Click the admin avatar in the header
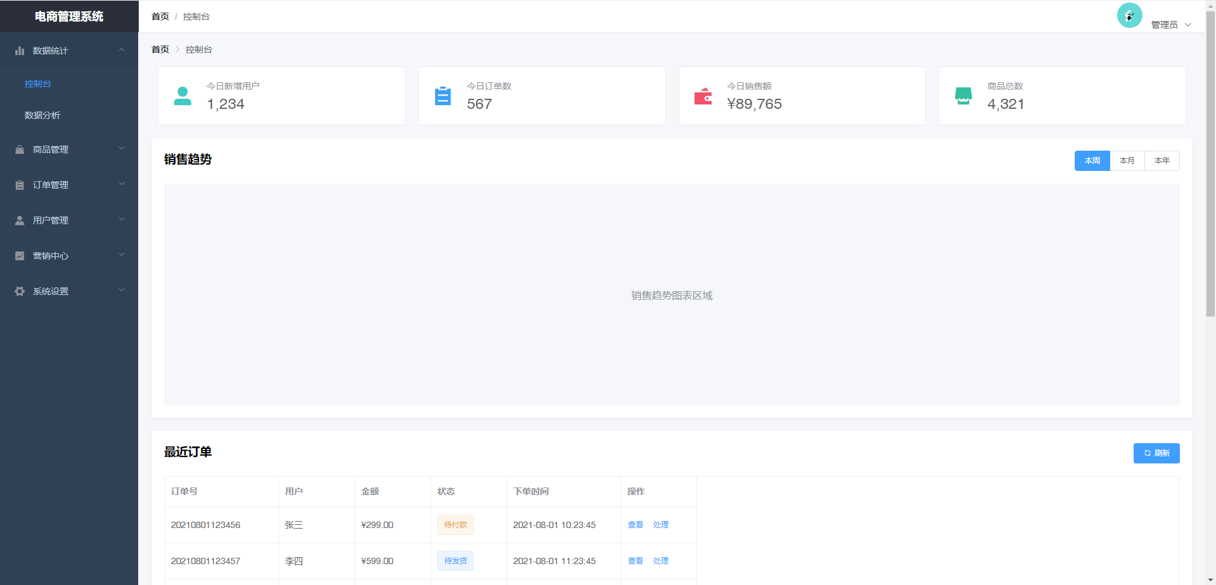The image size is (1216, 585). [1129, 16]
